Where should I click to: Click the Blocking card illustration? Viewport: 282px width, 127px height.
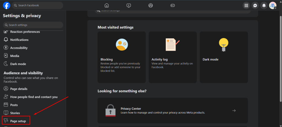pyautogui.click(x=122, y=45)
